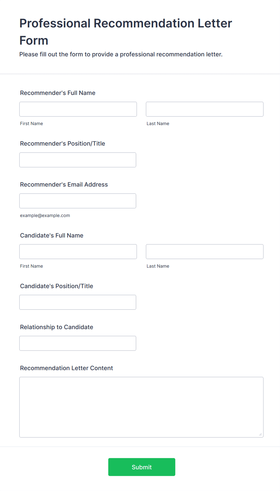Click into the Recommender's Email Address input box
Viewport: 280px width, 491px height.
[78, 201]
